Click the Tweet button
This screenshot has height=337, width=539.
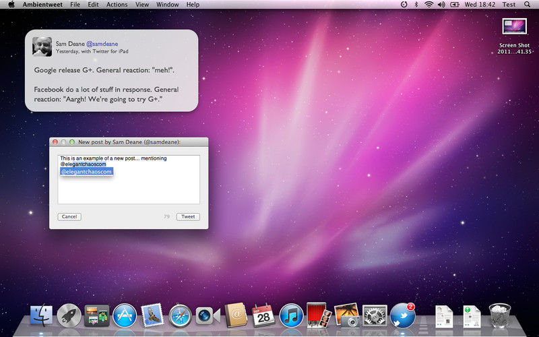(x=188, y=216)
